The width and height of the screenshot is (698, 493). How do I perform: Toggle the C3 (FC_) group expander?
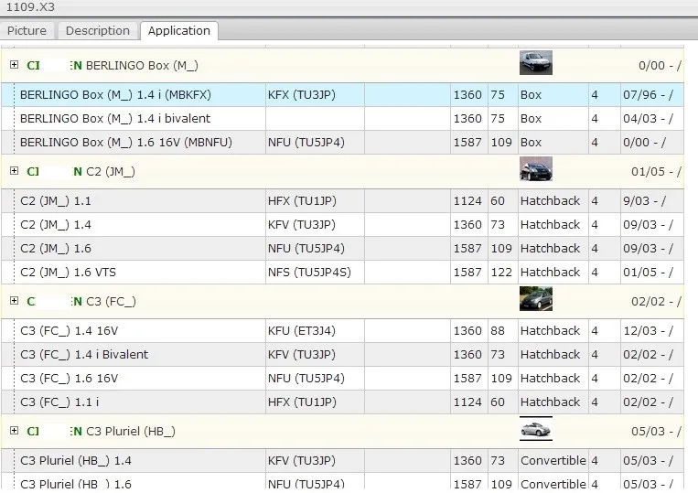click(15, 301)
